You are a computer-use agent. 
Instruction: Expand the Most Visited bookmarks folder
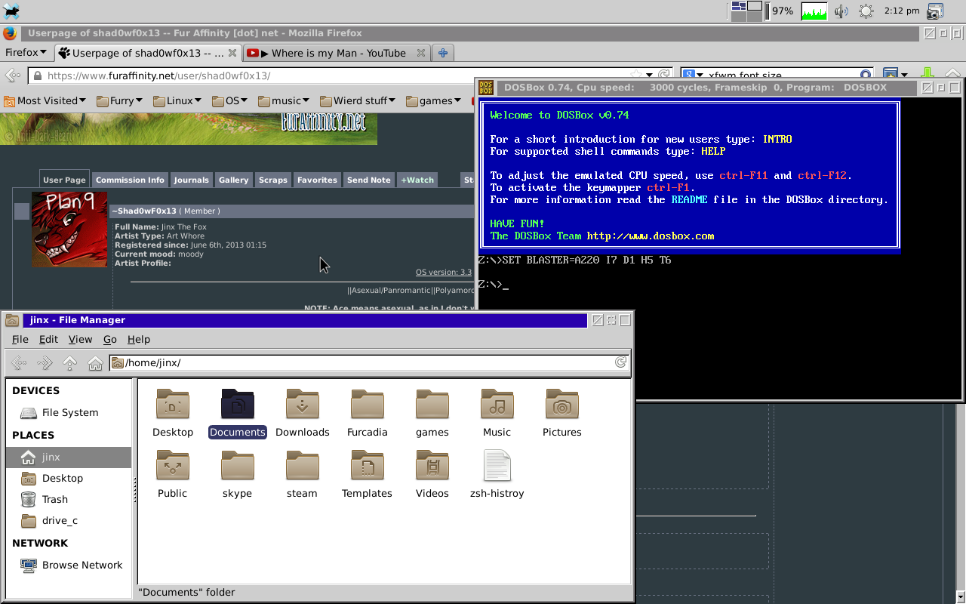click(45, 100)
